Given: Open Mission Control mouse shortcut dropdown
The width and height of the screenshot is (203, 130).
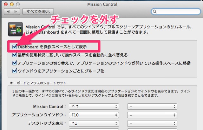Looking at the screenshot, I should (152, 107).
